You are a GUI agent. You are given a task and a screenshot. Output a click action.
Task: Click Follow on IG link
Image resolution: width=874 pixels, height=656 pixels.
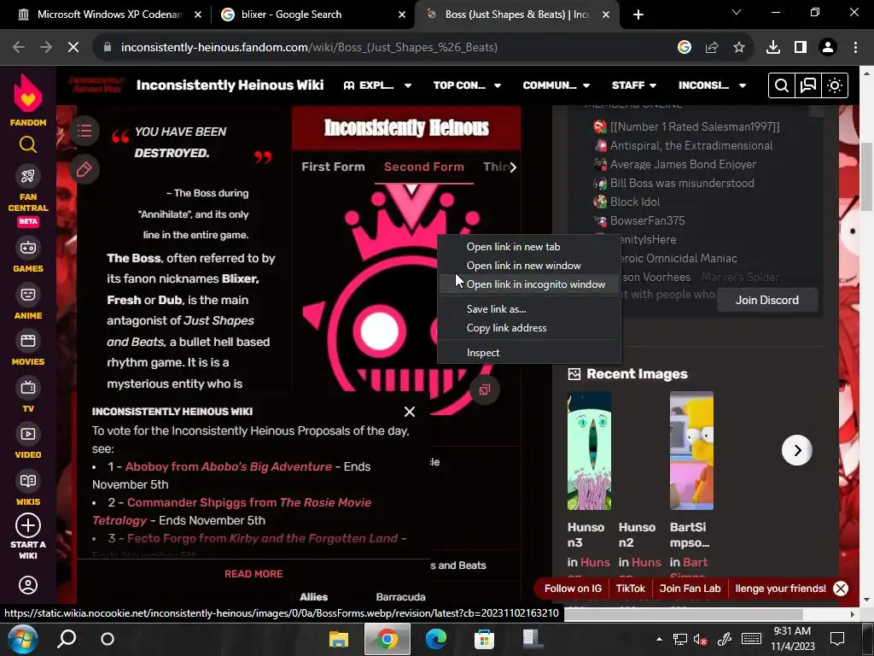(573, 589)
